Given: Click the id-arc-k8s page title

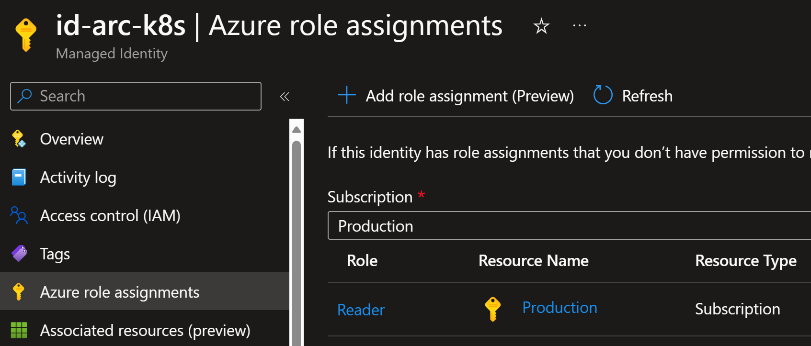Looking at the screenshot, I should tap(121, 25).
